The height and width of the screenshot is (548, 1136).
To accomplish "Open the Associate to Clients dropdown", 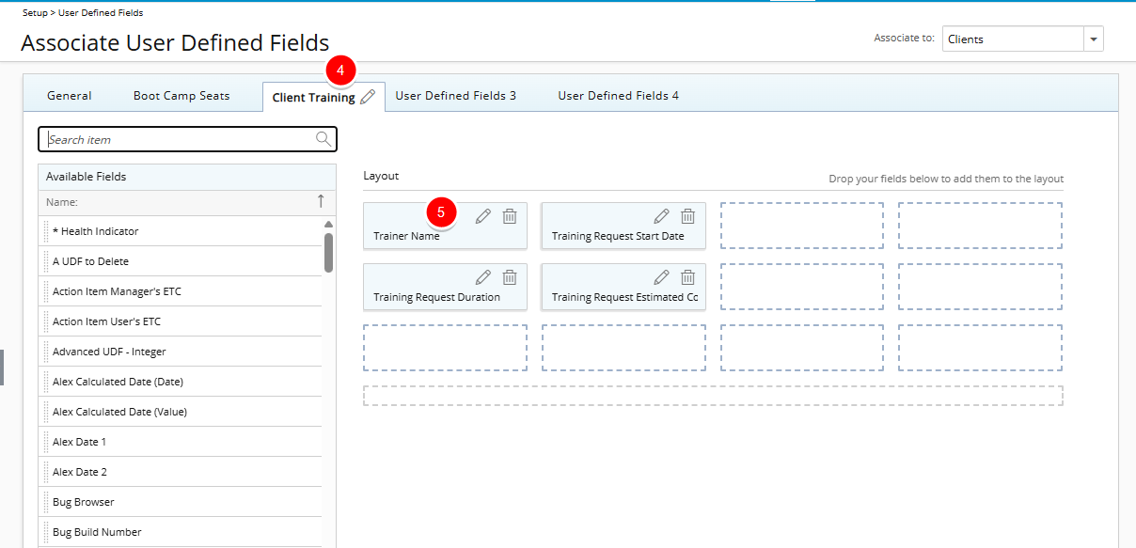I will coord(1094,39).
